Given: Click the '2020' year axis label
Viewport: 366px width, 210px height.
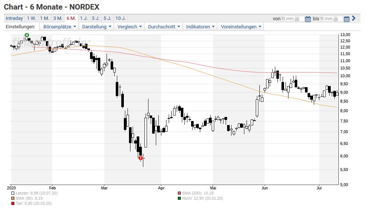Looking at the screenshot, I should tap(11, 188).
